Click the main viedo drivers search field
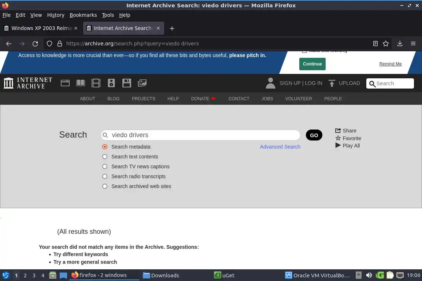The image size is (422, 281). click(200, 135)
